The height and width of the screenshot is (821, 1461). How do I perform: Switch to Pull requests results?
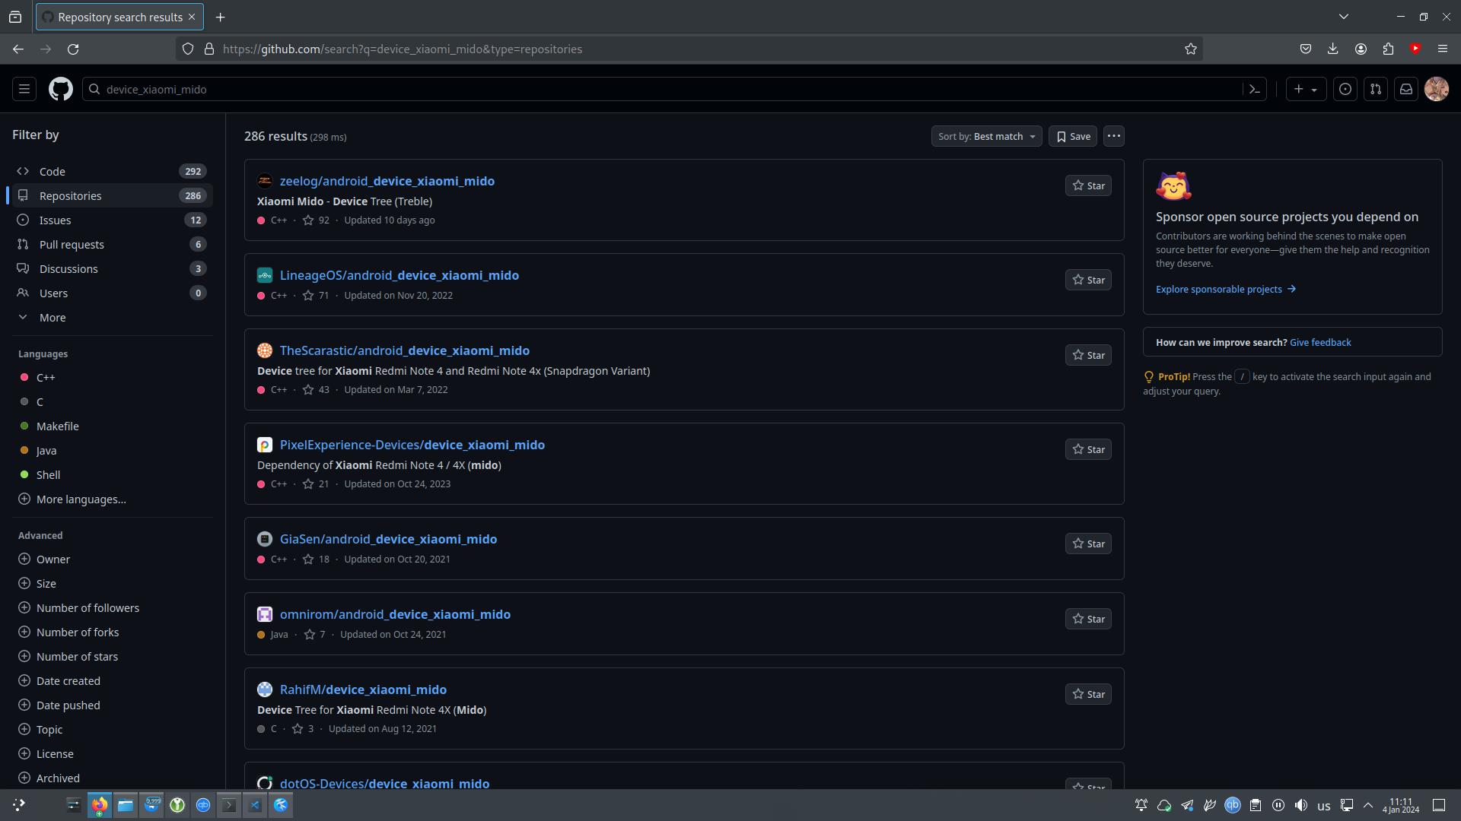[x=113, y=245]
